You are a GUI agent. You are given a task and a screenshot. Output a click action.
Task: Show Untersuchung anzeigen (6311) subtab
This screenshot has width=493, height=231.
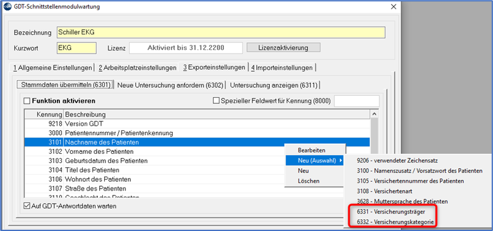click(x=274, y=85)
